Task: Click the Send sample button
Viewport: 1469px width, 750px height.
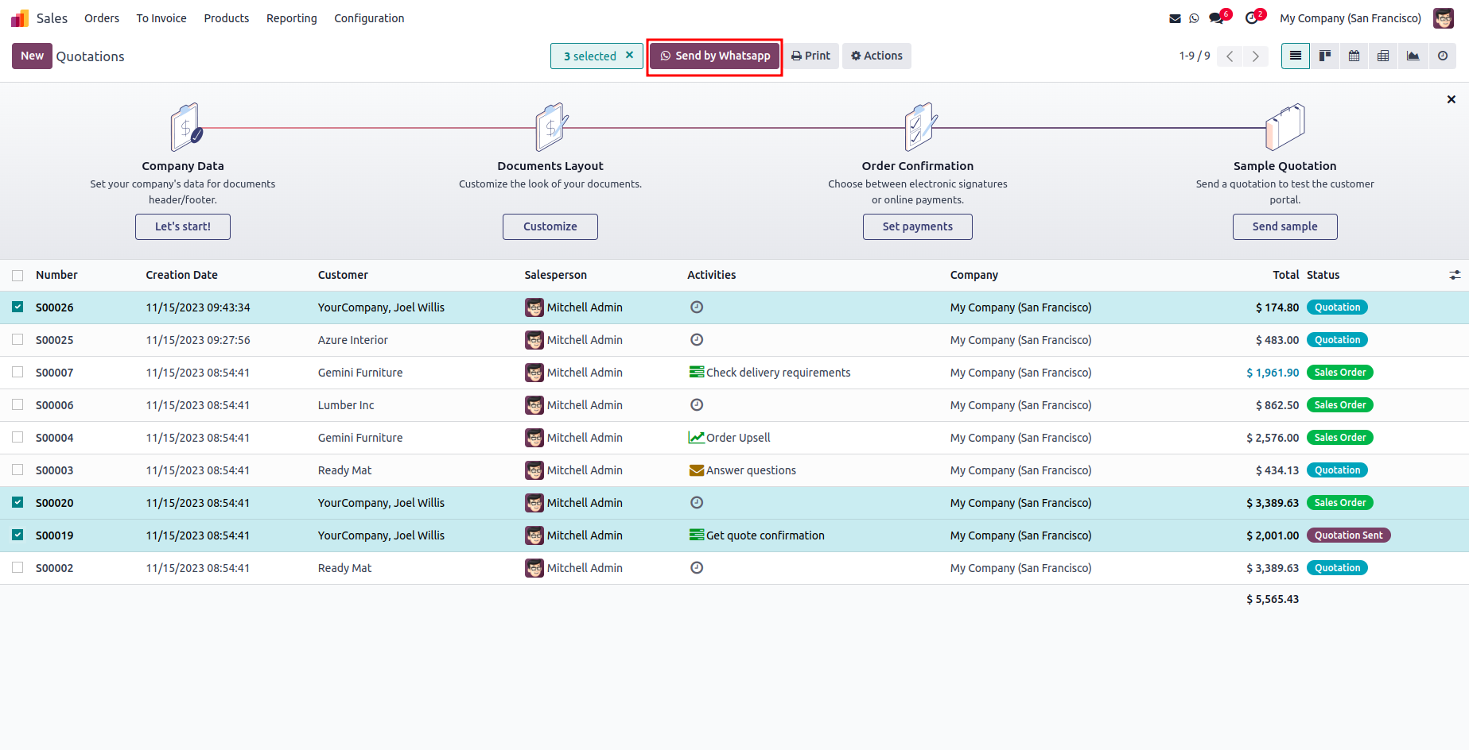Action: [x=1285, y=226]
